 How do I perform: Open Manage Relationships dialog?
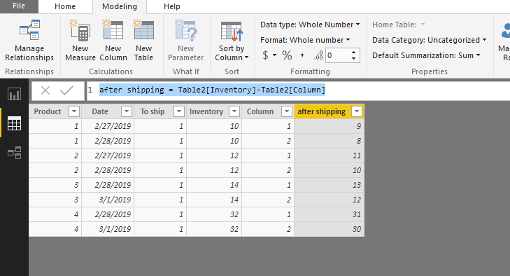pyautogui.click(x=29, y=41)
